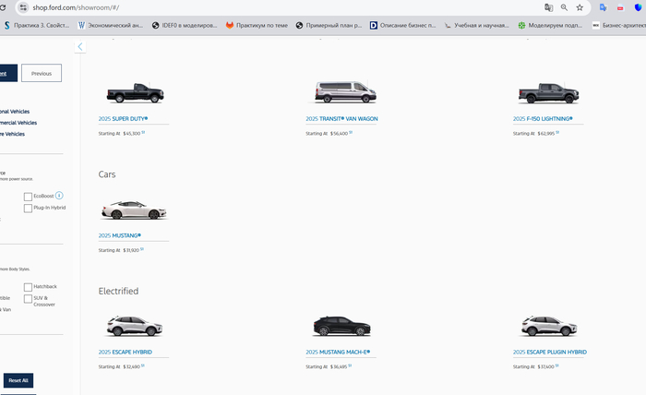Click the 'Electrified' section heading
Viewport: 646px width, 395px height.
118,292
